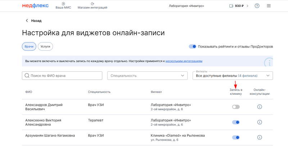Switch to the Врачи tab
This screenshot has width=288, height=146.
pos(29,47)
